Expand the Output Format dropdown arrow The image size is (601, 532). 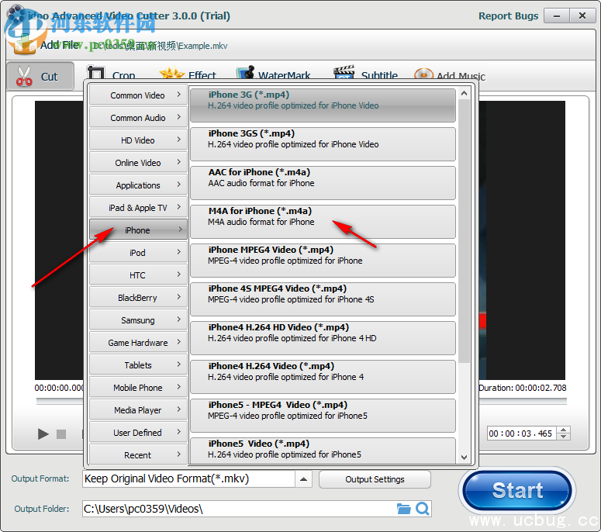[x=304, y=479]
